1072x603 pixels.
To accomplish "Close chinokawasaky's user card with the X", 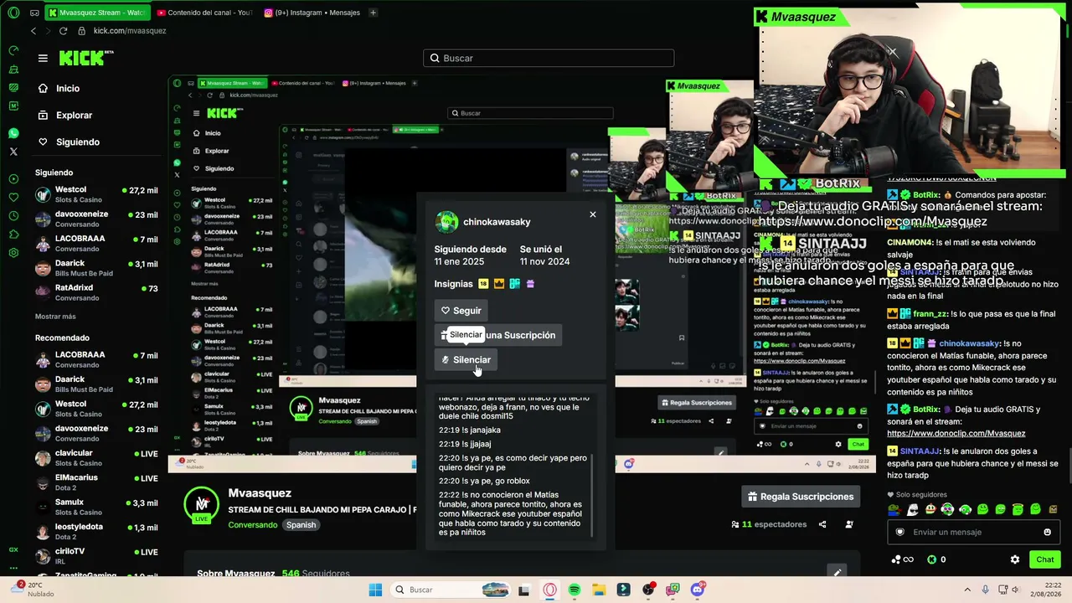I will pos(593,214).
